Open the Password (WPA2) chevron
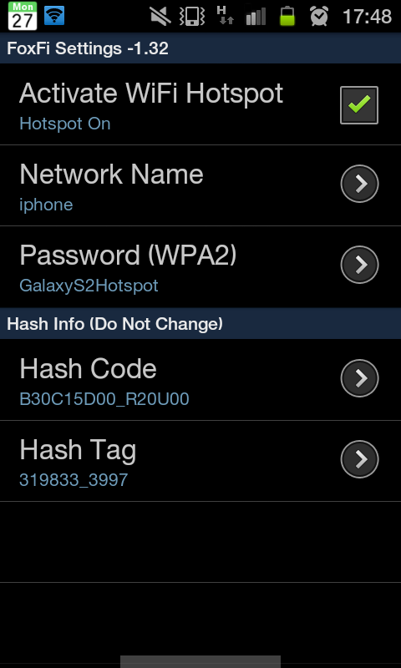 [x=359, y=265]
